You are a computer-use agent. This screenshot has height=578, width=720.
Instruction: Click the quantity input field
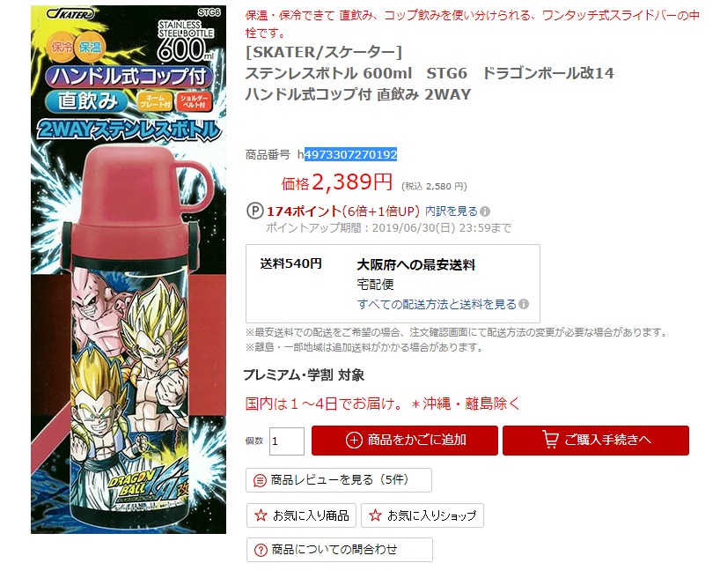287,441
